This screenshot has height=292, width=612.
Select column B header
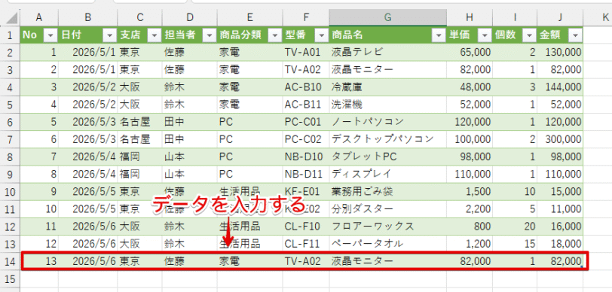point(88,17)
